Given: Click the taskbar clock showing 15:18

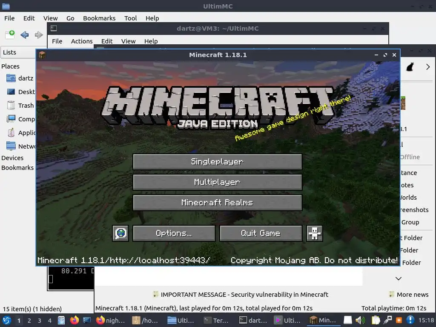Looking at the screenshot, I should [426, 320].
